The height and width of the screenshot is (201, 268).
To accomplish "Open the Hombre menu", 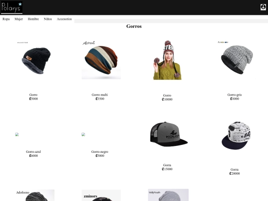I will tap(33, 19).
